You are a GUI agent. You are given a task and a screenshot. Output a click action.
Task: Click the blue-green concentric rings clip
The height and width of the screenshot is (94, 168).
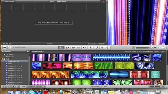pyautogui.click(x=89, y=74)
